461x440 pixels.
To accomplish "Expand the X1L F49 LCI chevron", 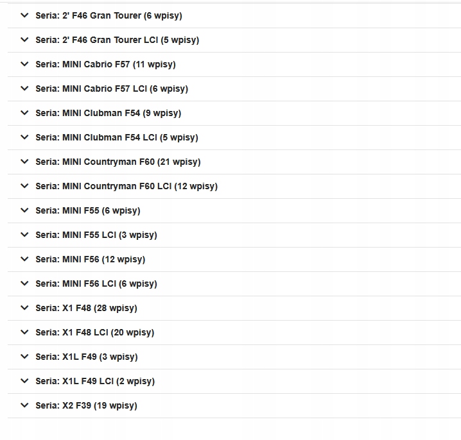I will (24, 381).
